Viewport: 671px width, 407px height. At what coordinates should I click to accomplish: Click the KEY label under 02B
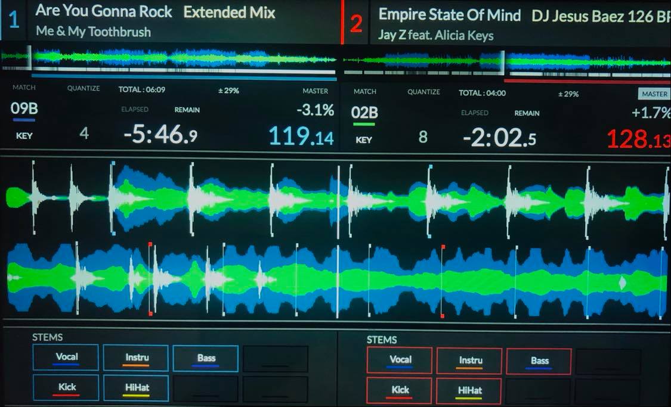(364, 140)
